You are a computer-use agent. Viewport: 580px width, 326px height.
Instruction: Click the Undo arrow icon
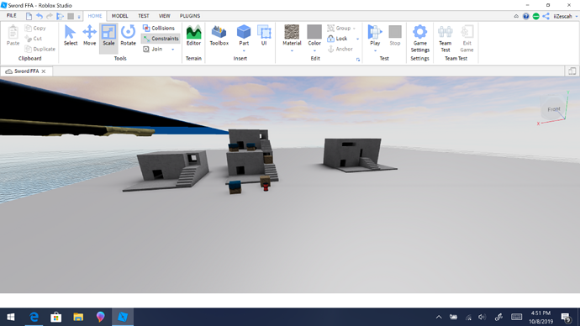point(40,16)
